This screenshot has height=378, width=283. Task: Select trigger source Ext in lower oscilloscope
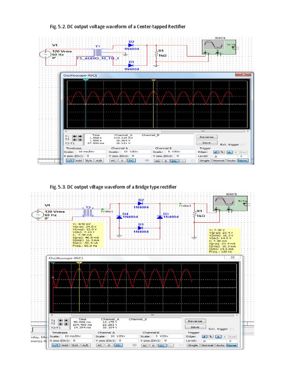[233, 337]
